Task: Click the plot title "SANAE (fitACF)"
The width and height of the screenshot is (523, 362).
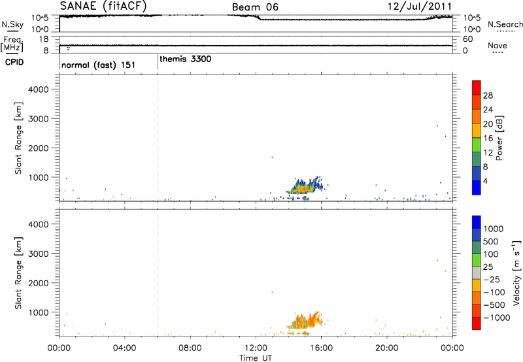Action: click(x=103, y=5)
